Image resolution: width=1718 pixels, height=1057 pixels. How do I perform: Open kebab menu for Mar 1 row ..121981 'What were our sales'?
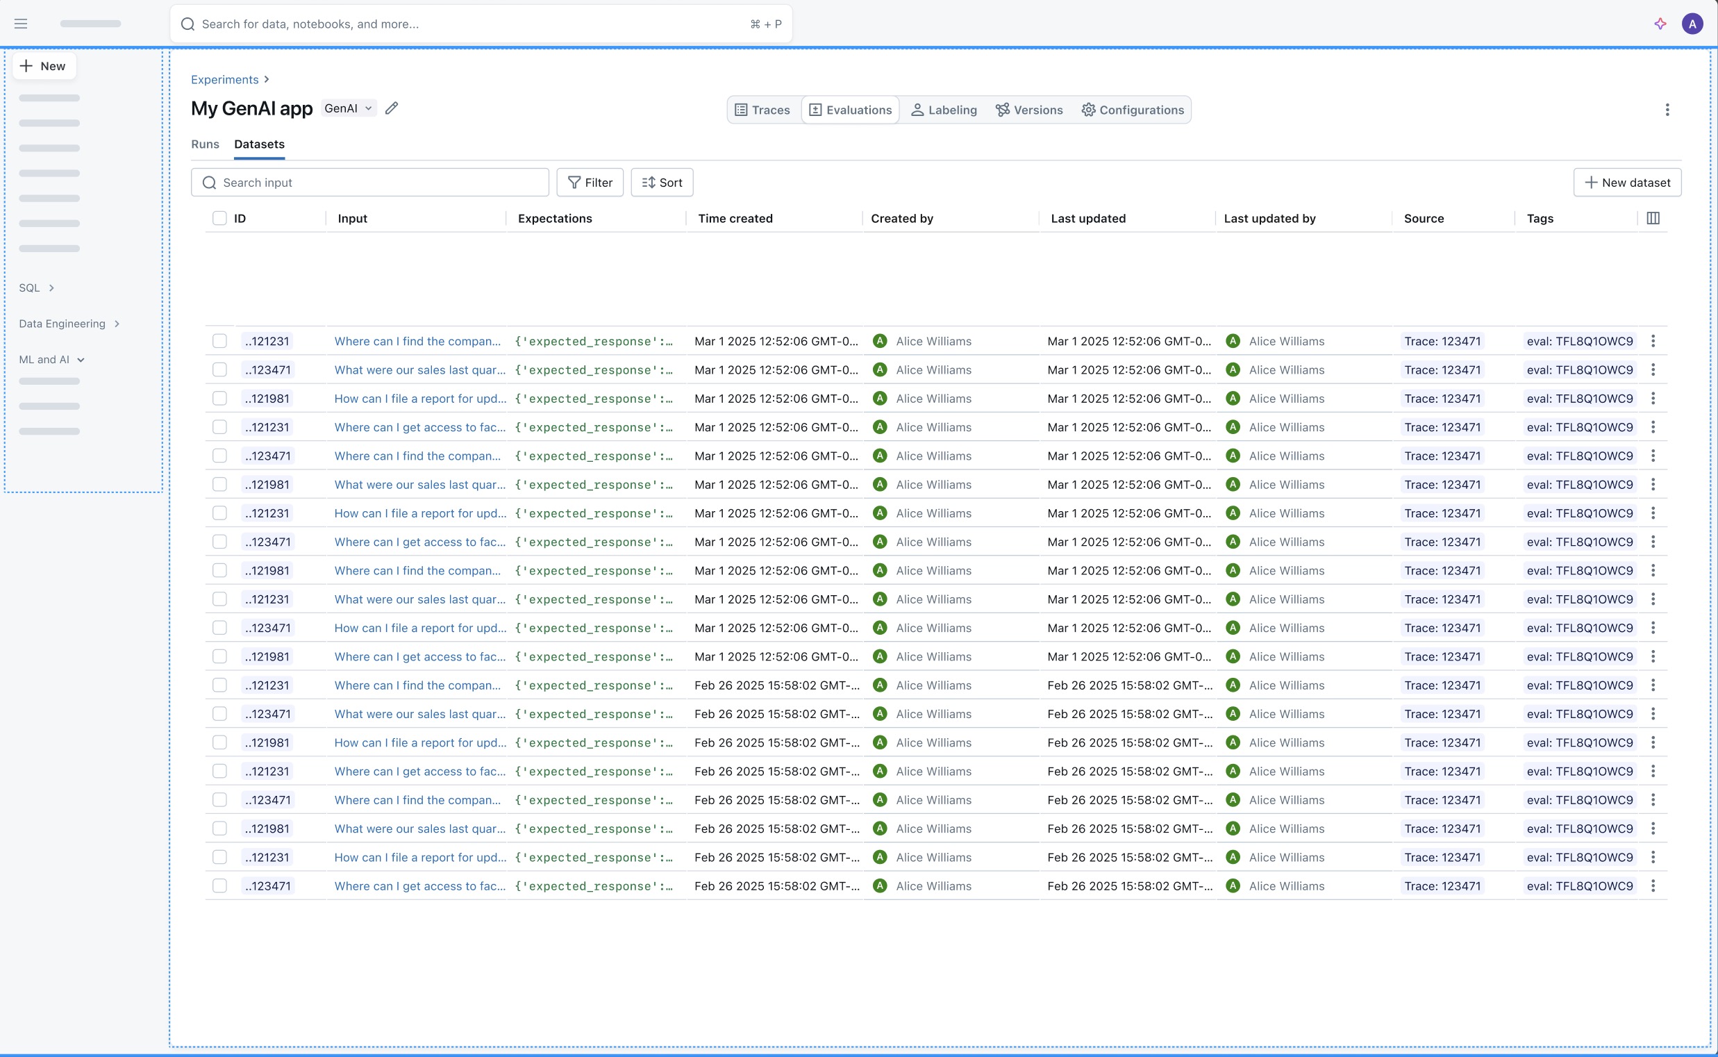point(1653,485)
